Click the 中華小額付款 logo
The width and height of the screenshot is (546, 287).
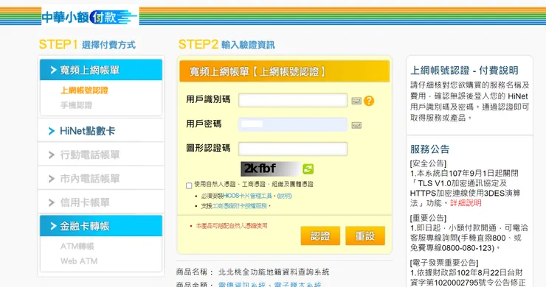(x=90, y=16)
